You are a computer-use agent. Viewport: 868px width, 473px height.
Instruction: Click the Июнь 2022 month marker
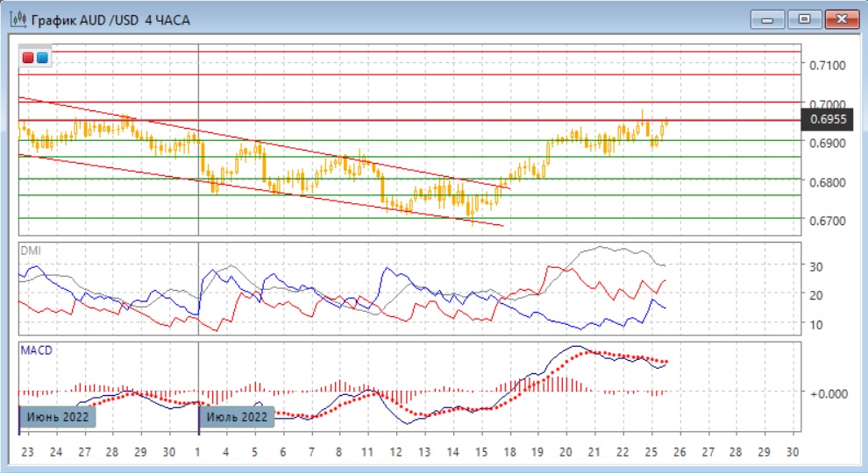coord(57,416)
